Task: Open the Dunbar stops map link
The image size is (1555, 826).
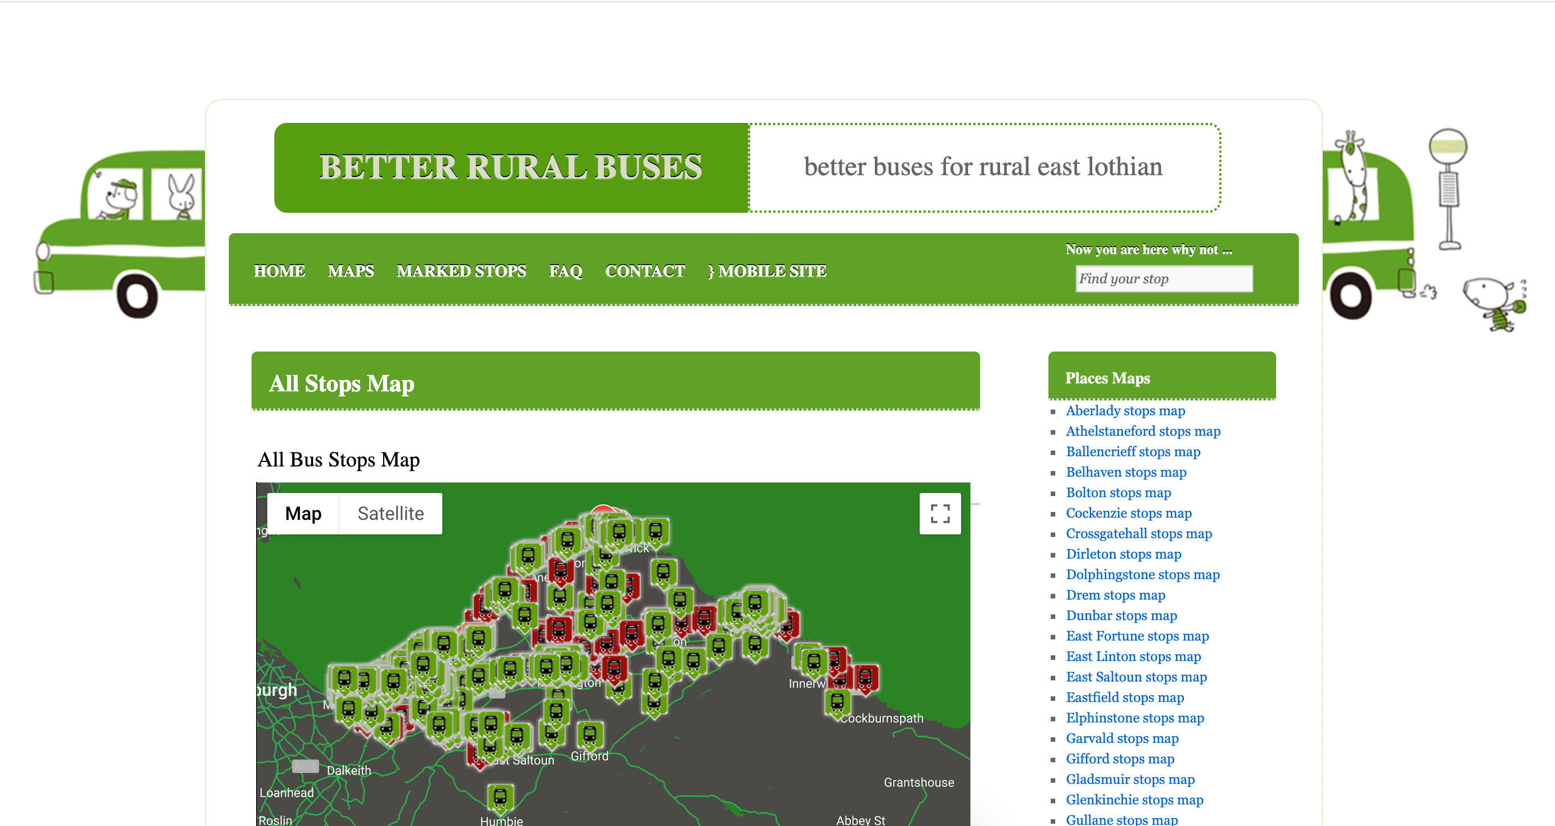Action: [1121, 616]
